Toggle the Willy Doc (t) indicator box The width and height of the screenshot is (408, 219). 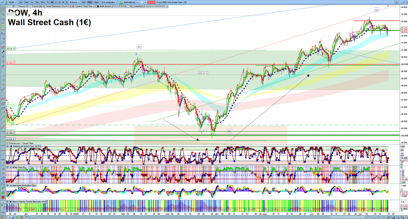[11, 167]
